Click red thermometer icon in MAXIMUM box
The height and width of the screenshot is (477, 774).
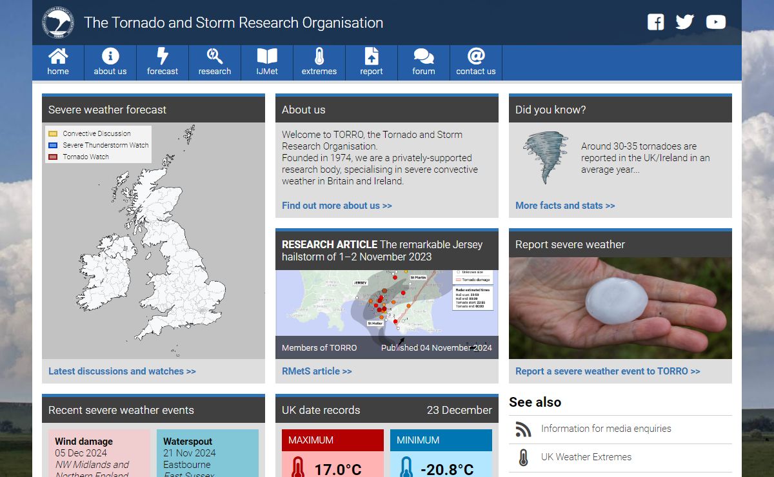tap(297, 467)
